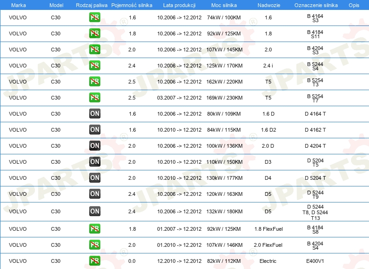
Task: Click the power value 82kW / 112KM
Action: pos(224,261)
